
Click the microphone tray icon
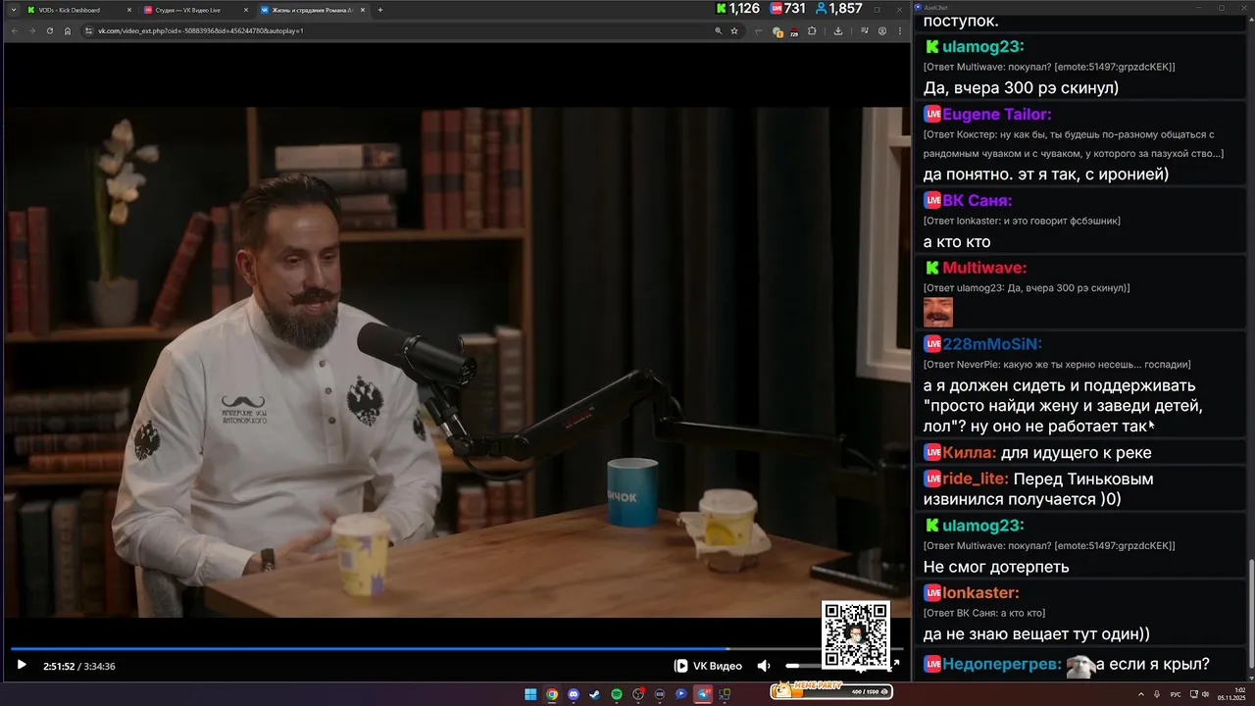click(x=1157, y=694)
